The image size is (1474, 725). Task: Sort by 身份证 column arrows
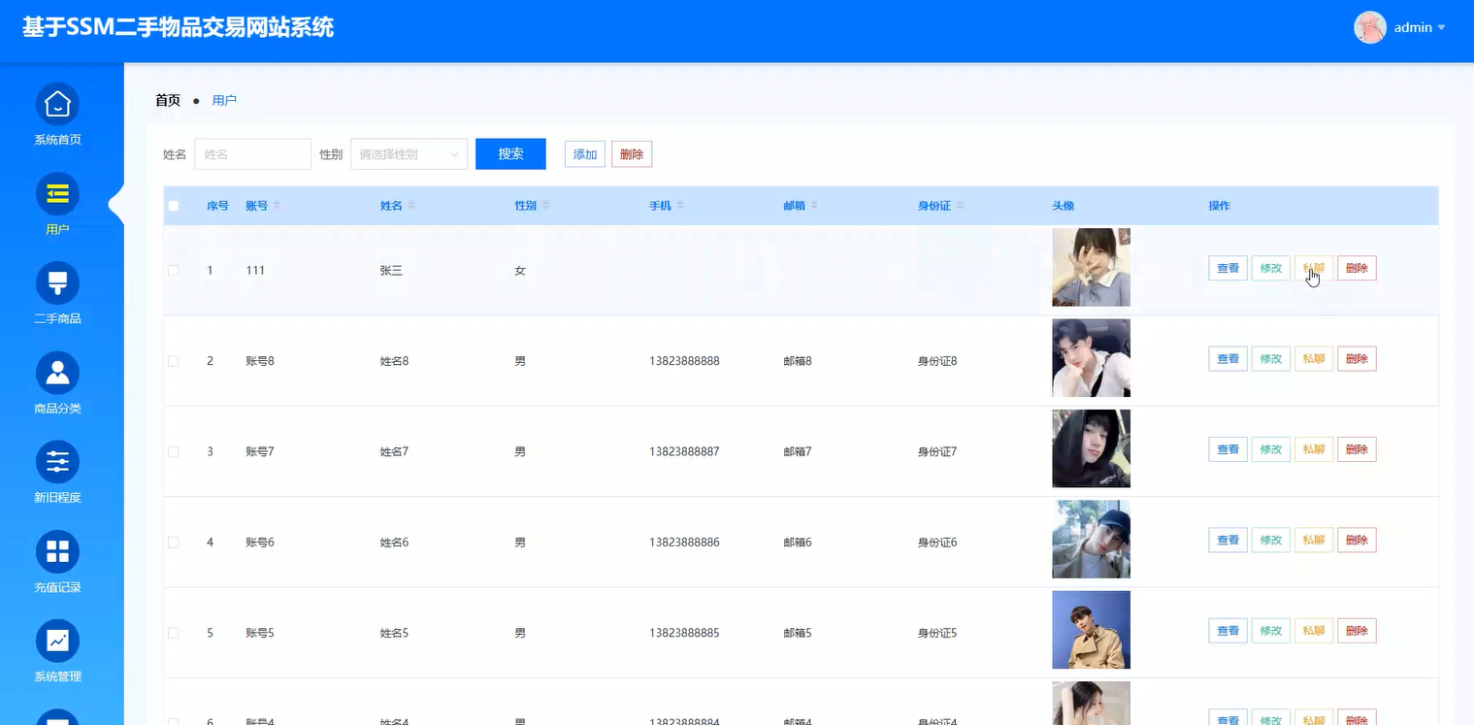coord(960,206)
